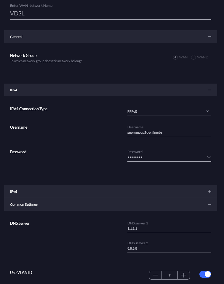Show password using the eye icon
This screenshot has height=284, width=224.
[x=209, y=157]
